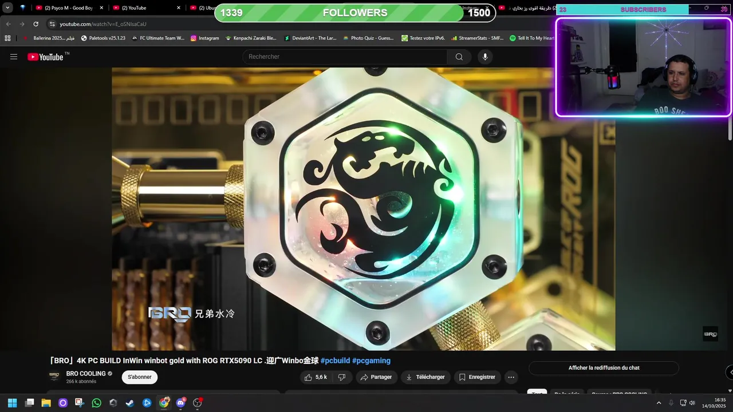Image resolution: width=733 pixels, height=412 pixels.
Task: Close the (2) YouTube tab
Action: [178, 8]
